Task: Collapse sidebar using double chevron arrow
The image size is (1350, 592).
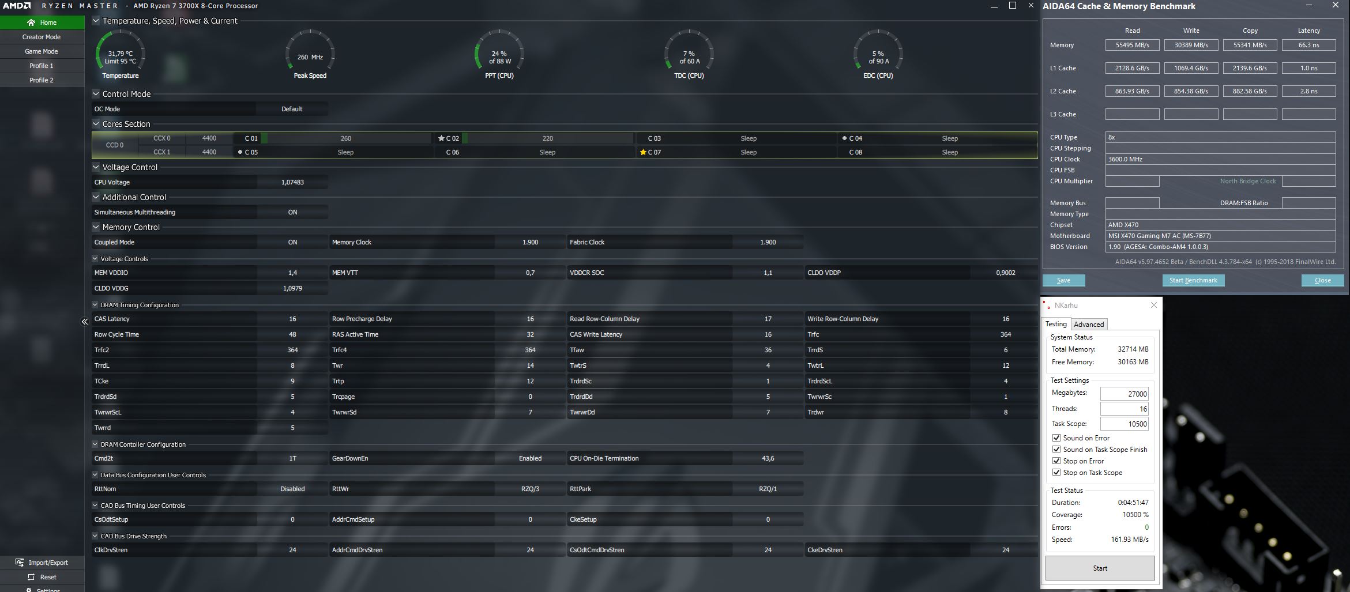Action: coord(85,322)
